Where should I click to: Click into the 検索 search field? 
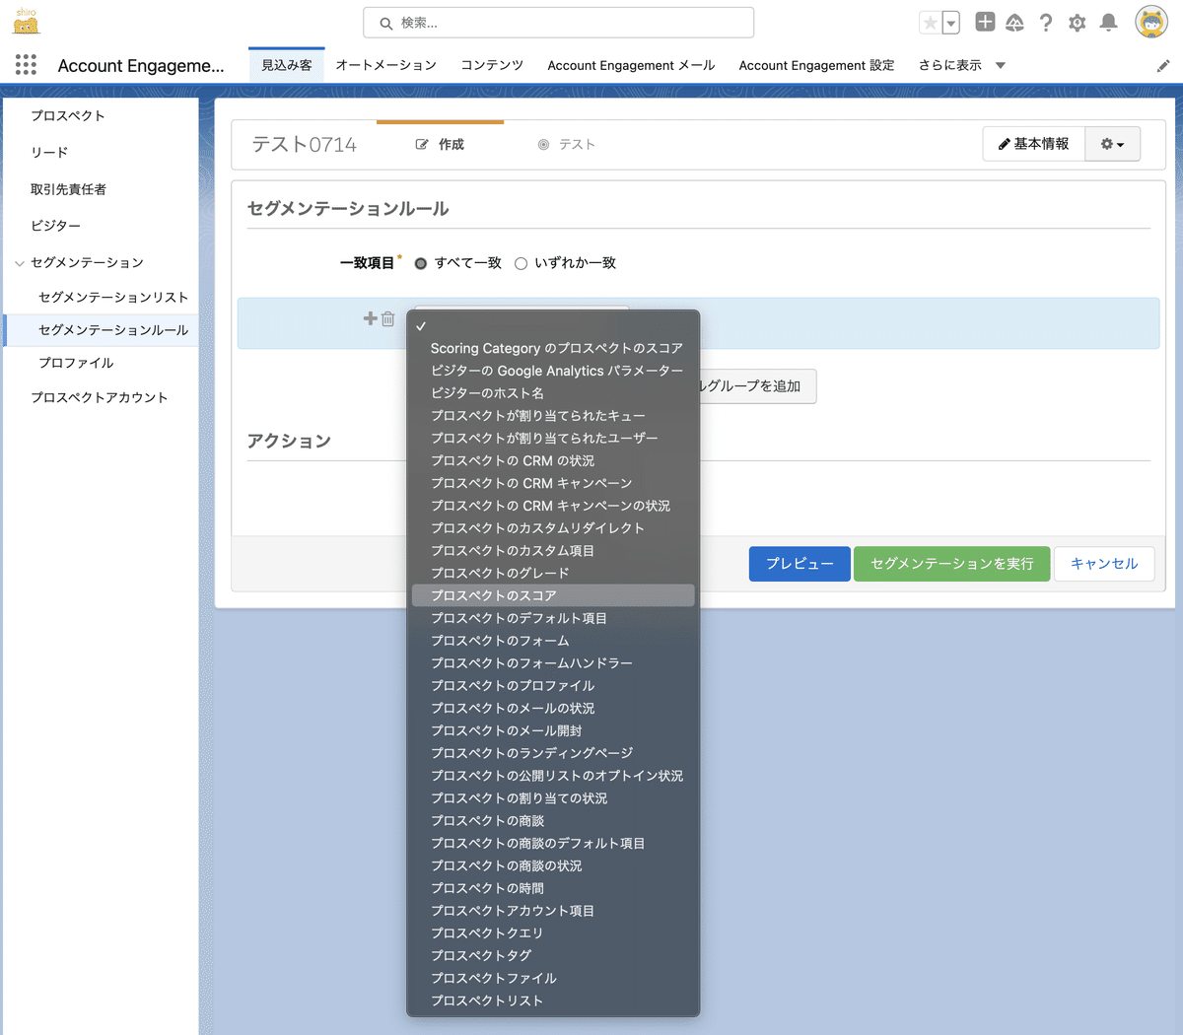click(x=558, y=23)
